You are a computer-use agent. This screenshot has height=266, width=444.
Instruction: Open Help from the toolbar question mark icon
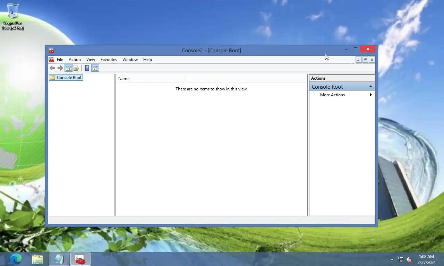87,68
